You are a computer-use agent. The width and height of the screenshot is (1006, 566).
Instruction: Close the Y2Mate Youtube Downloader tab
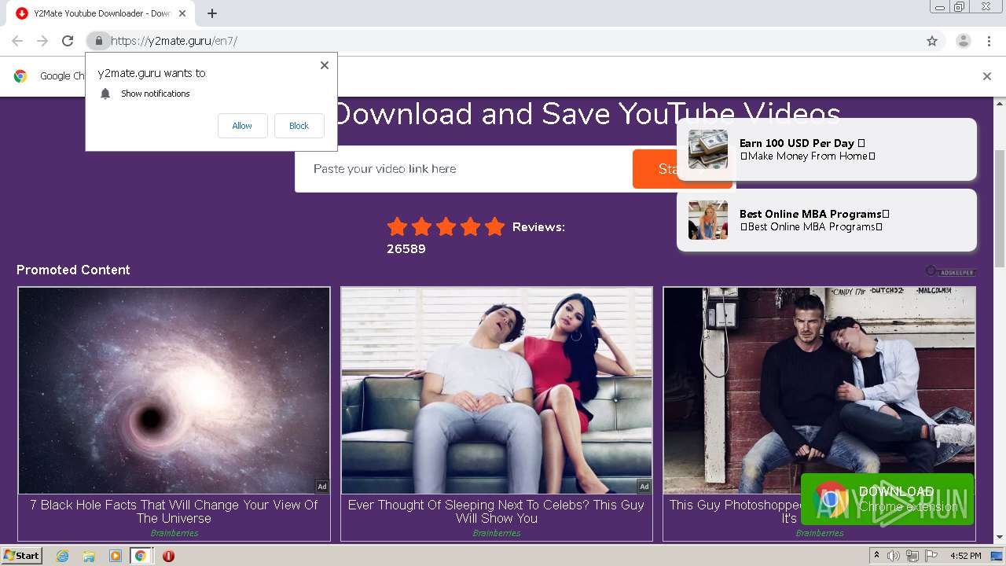click(182, 13)
